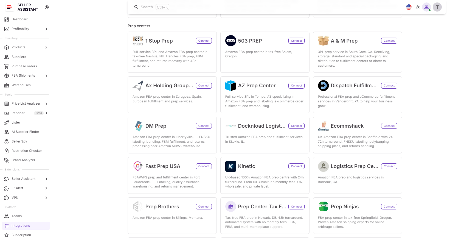464x238 pixels.
Task: Open the Subscription menu item
Action: 26,235
